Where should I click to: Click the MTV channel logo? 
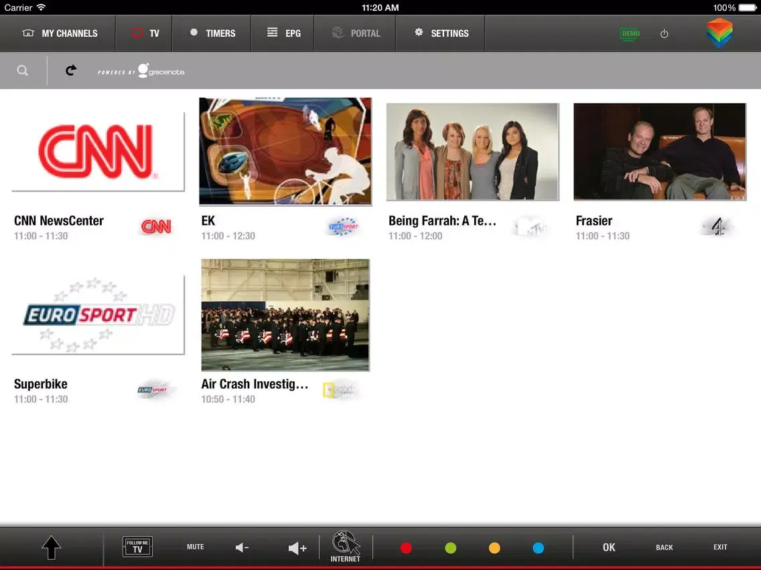pyautogui.click(x=531, y=226)
